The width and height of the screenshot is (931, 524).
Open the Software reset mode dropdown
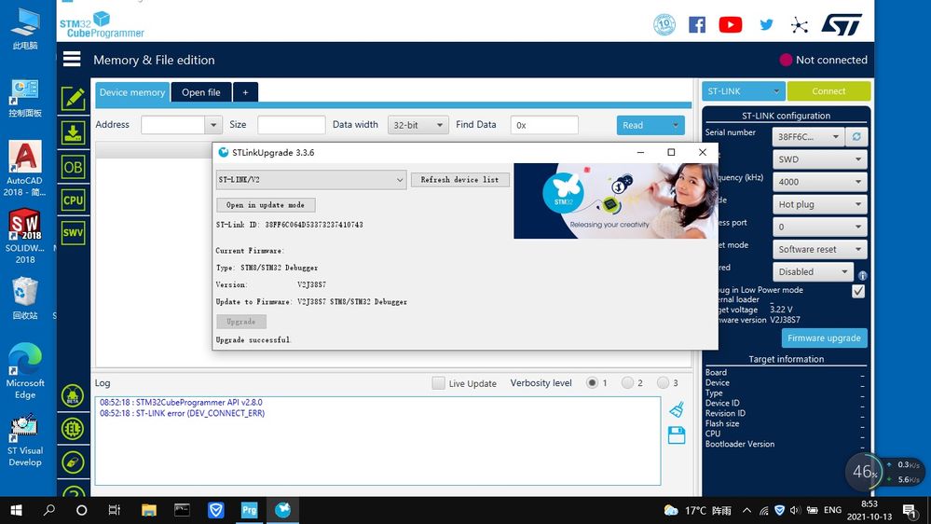point(819,250)
